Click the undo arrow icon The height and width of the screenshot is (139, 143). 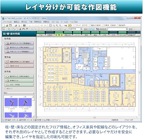(x=42, y=25)
